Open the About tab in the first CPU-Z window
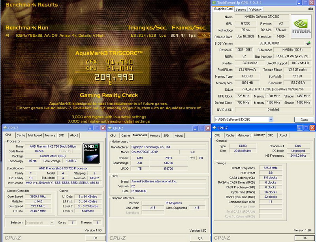 pyautogui.click(x=74, y=135)
